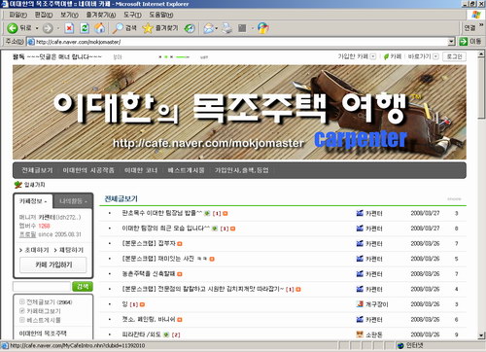This screenshot has height=352, width=486.
Task: Expand the 가입한 카페 dropdown
Action: (373, 56)
